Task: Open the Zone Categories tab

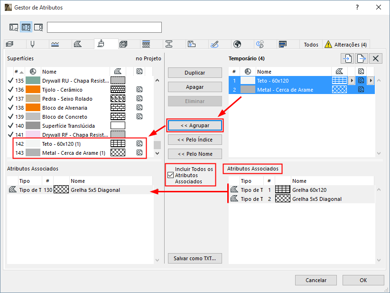Action: pos(192,44)
